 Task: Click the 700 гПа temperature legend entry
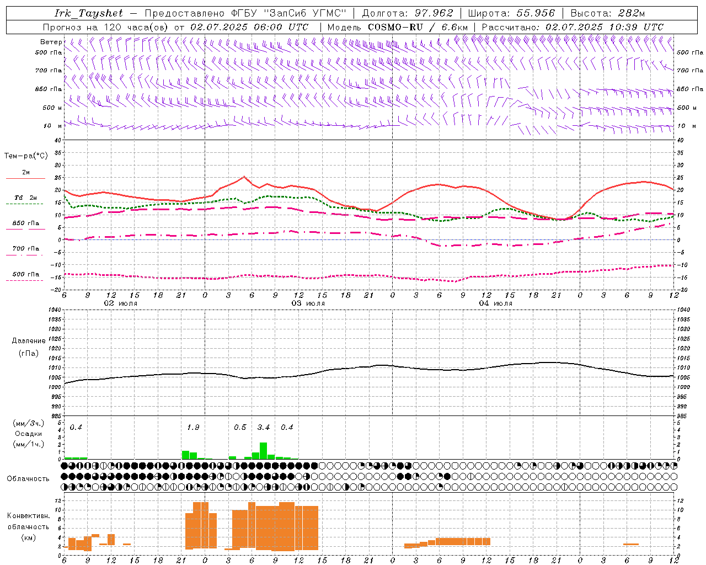pos(26,248)
